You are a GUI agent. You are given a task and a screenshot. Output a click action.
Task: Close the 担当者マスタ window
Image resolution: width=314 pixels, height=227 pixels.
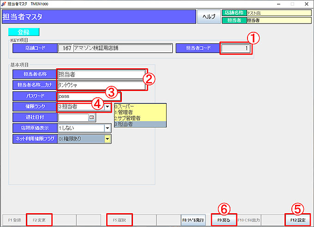307,4
